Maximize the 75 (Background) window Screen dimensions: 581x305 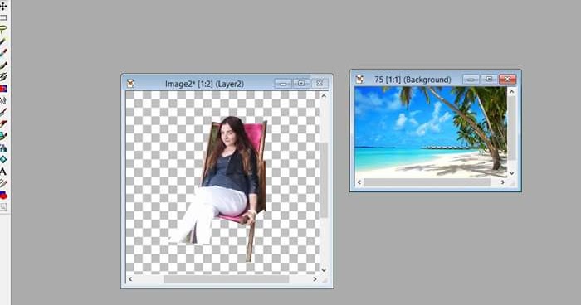tap(489, 80)
